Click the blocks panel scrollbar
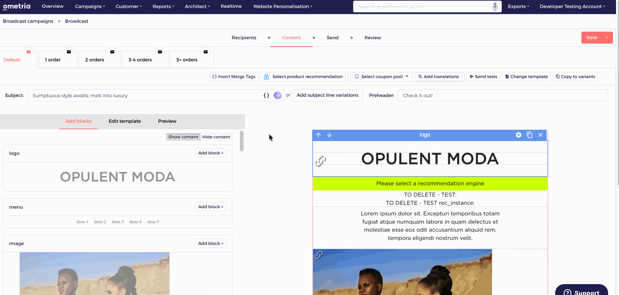The width and height of the screenshot is (619, 295). pyautogui.click(x=242, y=141)
